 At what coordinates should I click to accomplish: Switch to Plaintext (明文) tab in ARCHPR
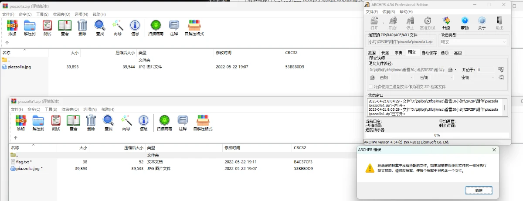[x=412, y=52]
